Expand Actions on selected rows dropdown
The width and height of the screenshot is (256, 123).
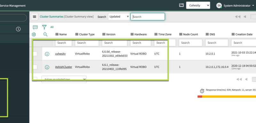pyautogui.click(x=64, y=79)
